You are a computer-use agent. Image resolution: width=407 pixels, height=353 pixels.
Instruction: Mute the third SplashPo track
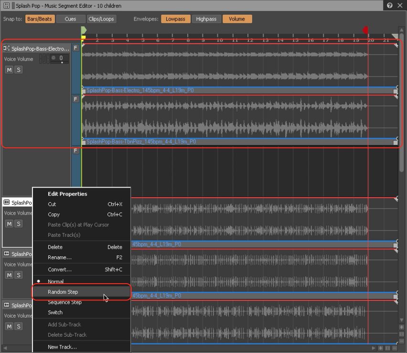pyautogui.click(x=9, y=326)
